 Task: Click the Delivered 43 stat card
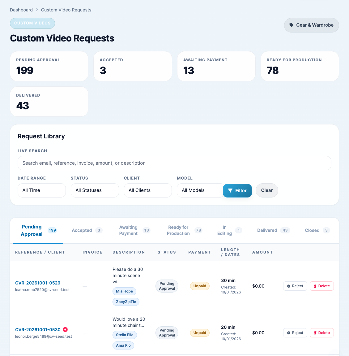[49, 102]
